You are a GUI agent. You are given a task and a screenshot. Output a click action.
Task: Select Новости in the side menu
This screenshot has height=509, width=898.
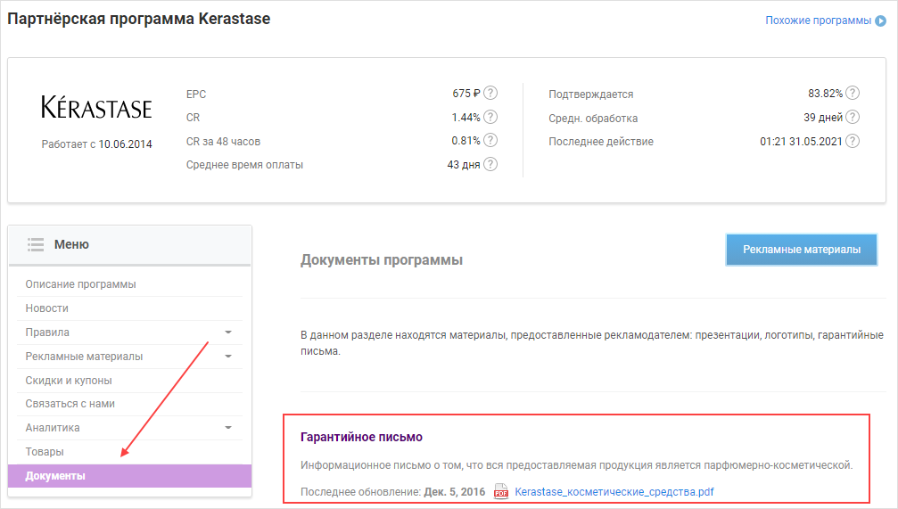click(47, 308)
